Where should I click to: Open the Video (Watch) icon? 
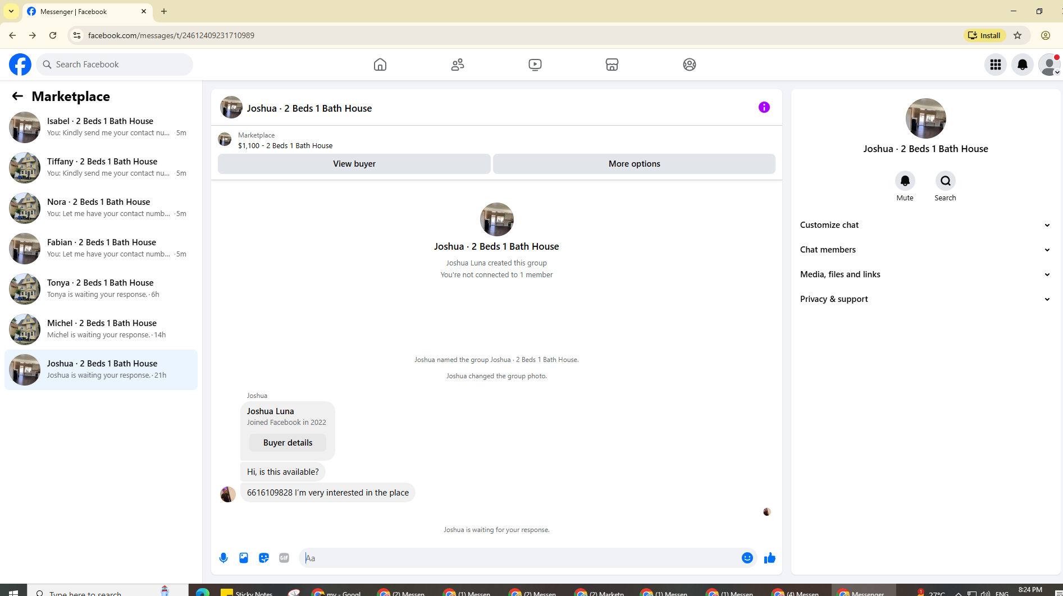tap(535, 65)
